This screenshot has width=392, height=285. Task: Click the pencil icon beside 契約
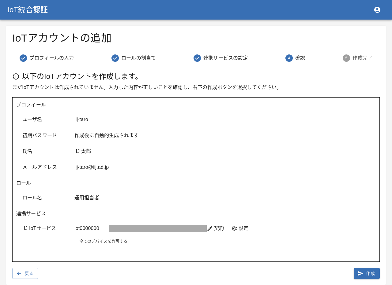pyautogui.click(x=210, y=228)
